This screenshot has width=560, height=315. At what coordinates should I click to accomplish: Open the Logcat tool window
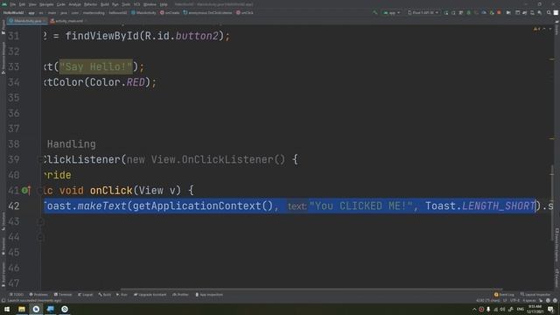(86, 295)
